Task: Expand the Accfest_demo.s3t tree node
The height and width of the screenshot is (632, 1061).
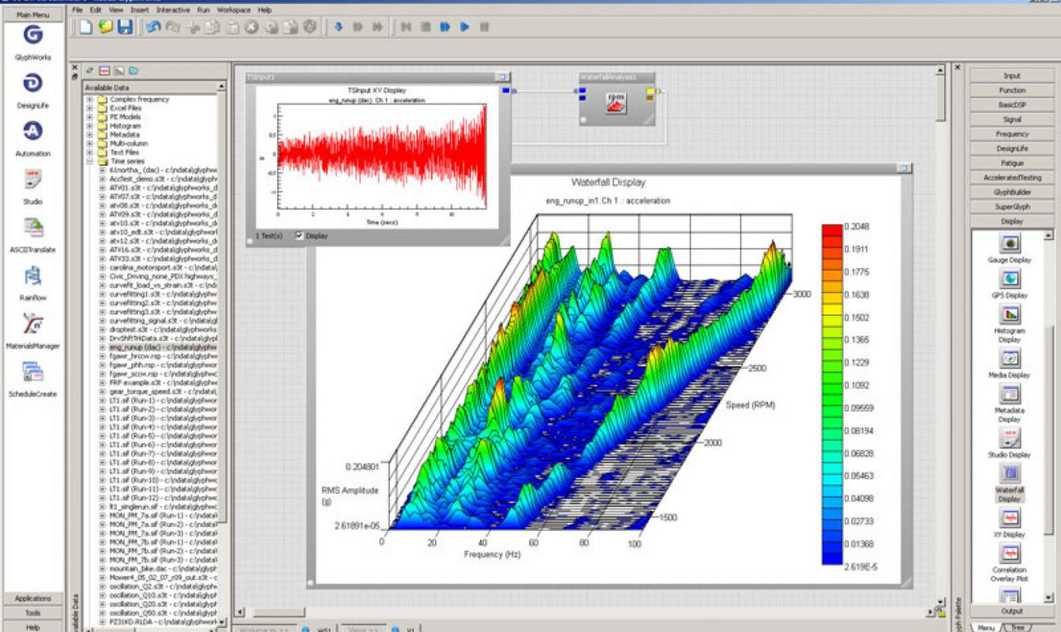Action: [x=103, y=179]
